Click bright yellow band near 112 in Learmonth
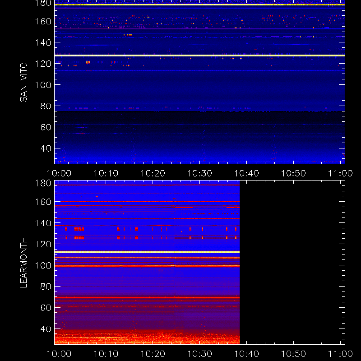 (x=147, y=252)
